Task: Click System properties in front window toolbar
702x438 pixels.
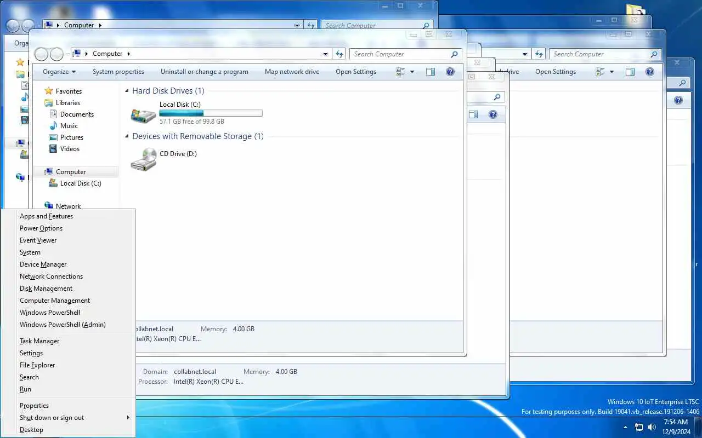Action: [118, 72]
